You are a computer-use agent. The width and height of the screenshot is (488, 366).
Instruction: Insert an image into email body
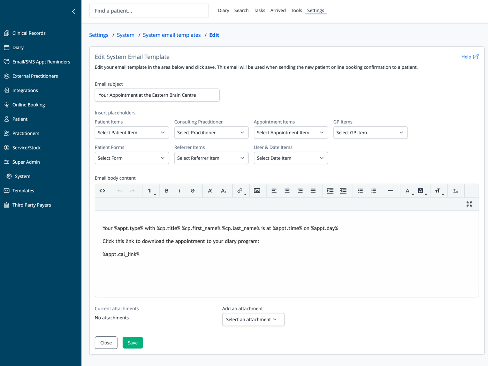click(257, 191)
